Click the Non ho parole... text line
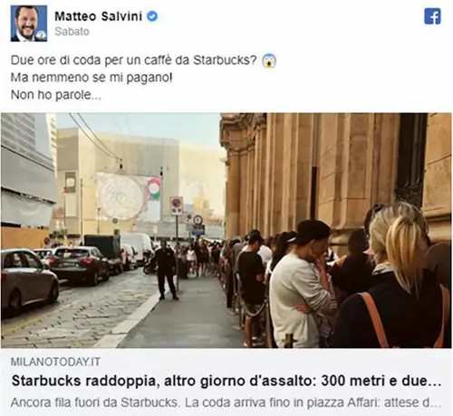The height and width of the screenshot is (416, 453). [x=56, y=95]
